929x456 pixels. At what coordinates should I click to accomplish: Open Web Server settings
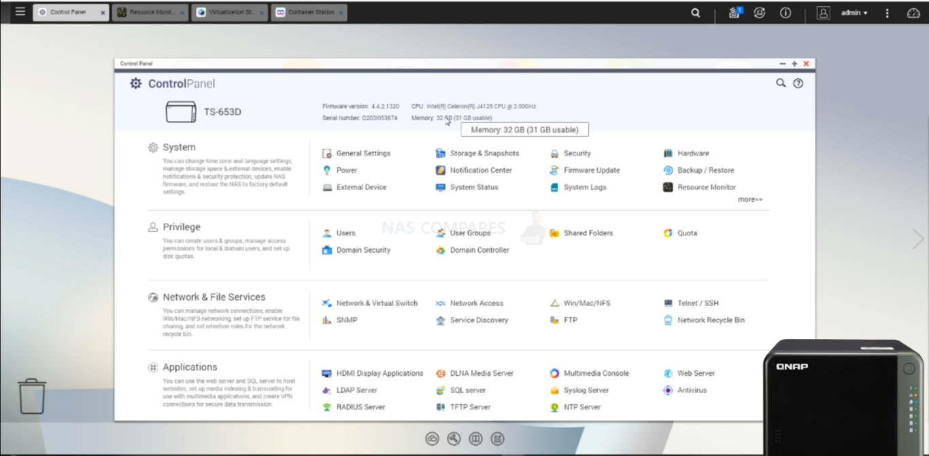(689, 373)
